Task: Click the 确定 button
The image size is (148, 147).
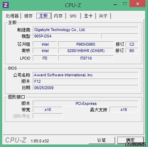Action: 131,140
